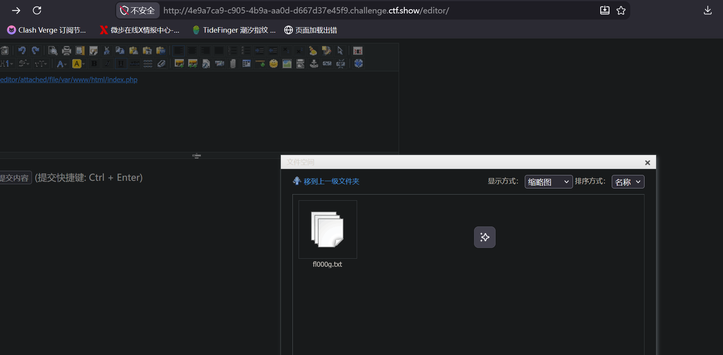Open the editor/attached/file/var/www/html/index.php link
Screen dimensions: 723x355
[68, 80]
